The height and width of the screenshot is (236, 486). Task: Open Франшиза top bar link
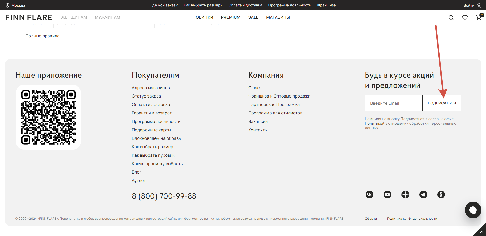tap(326, 5)
